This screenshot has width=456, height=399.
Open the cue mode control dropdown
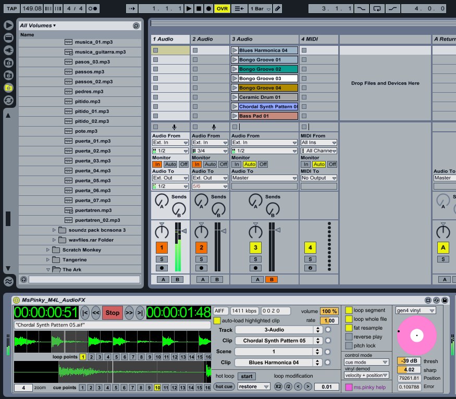point(367,362)
